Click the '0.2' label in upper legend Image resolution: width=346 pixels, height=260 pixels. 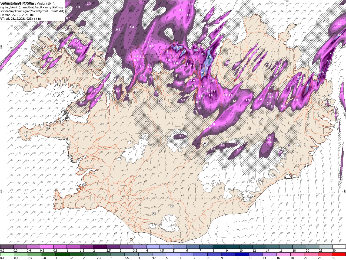[2, 251]
